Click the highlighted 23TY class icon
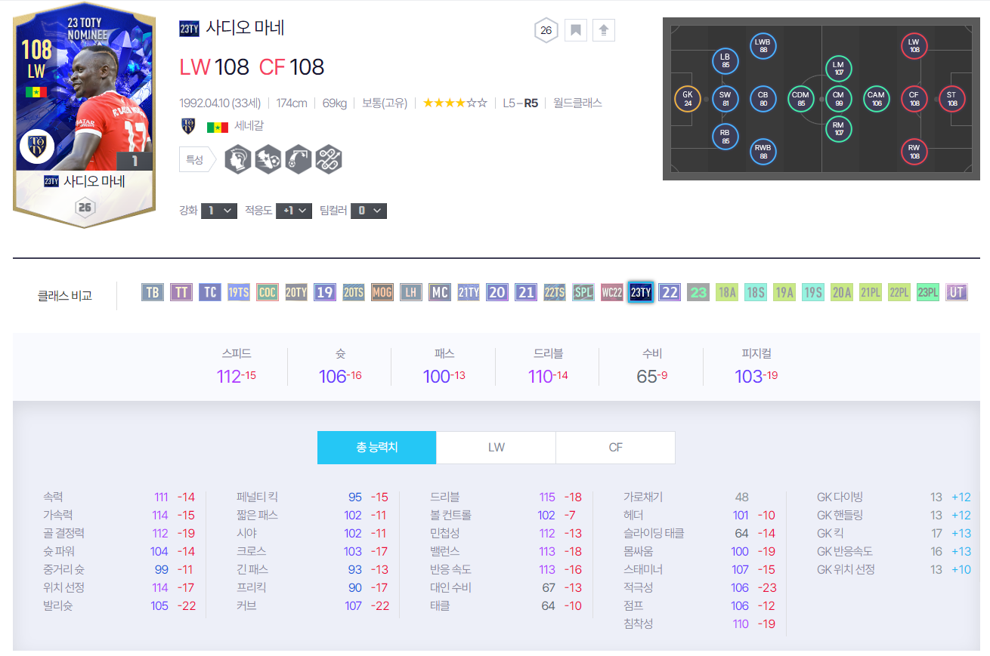 (641, 292)
